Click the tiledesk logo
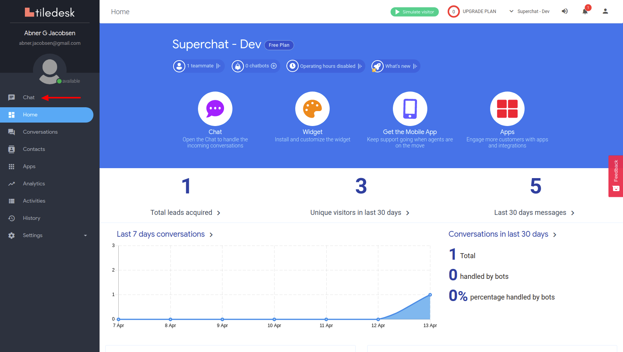 click(x=50, y=12)
